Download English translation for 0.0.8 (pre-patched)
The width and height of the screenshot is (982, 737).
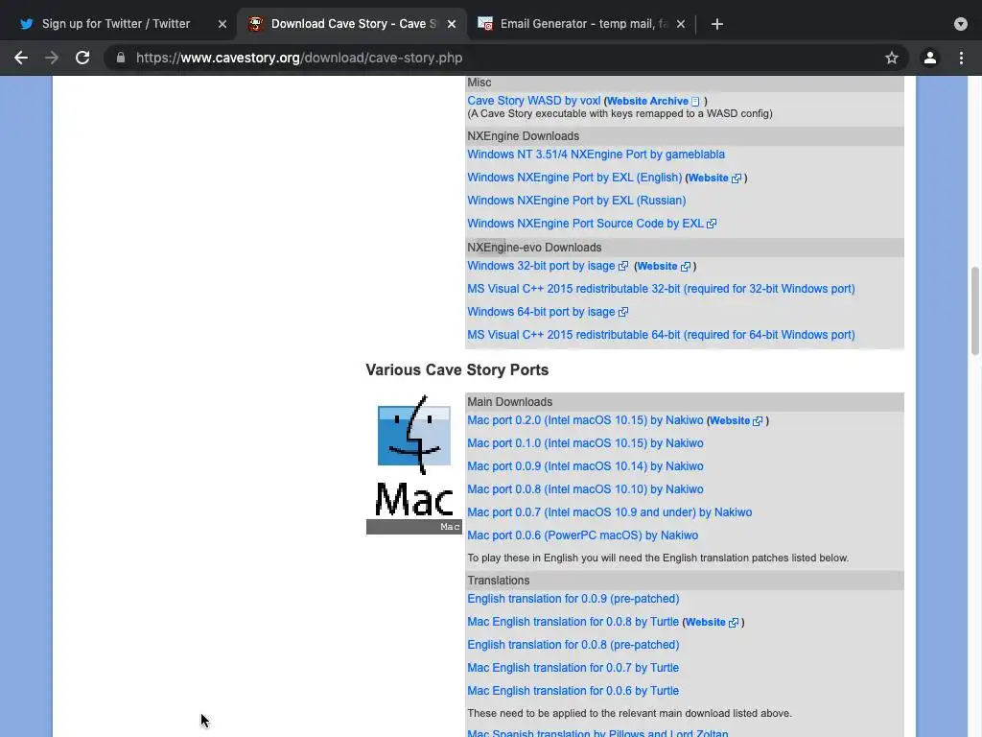point(573,645)
